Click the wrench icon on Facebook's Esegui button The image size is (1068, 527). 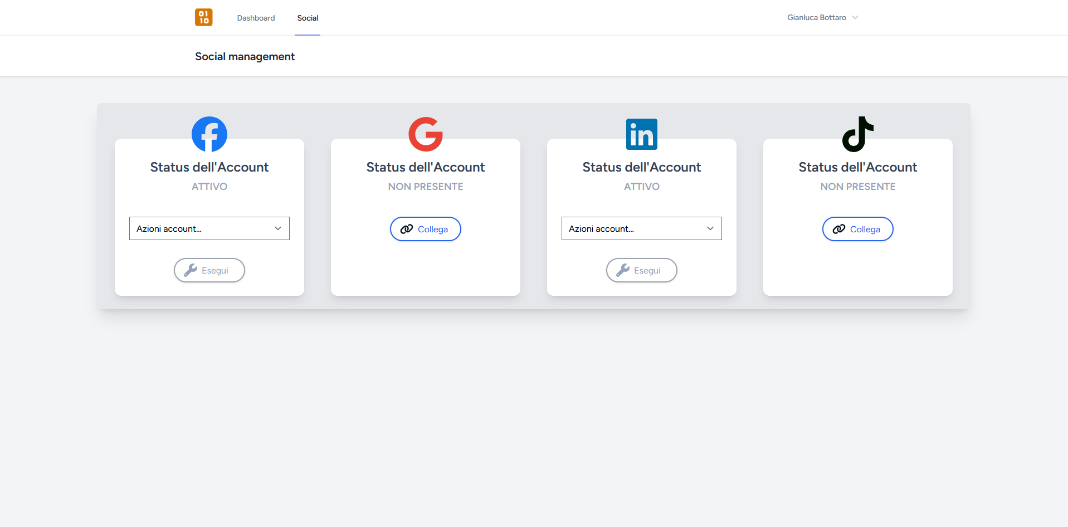tap(191, 270)
